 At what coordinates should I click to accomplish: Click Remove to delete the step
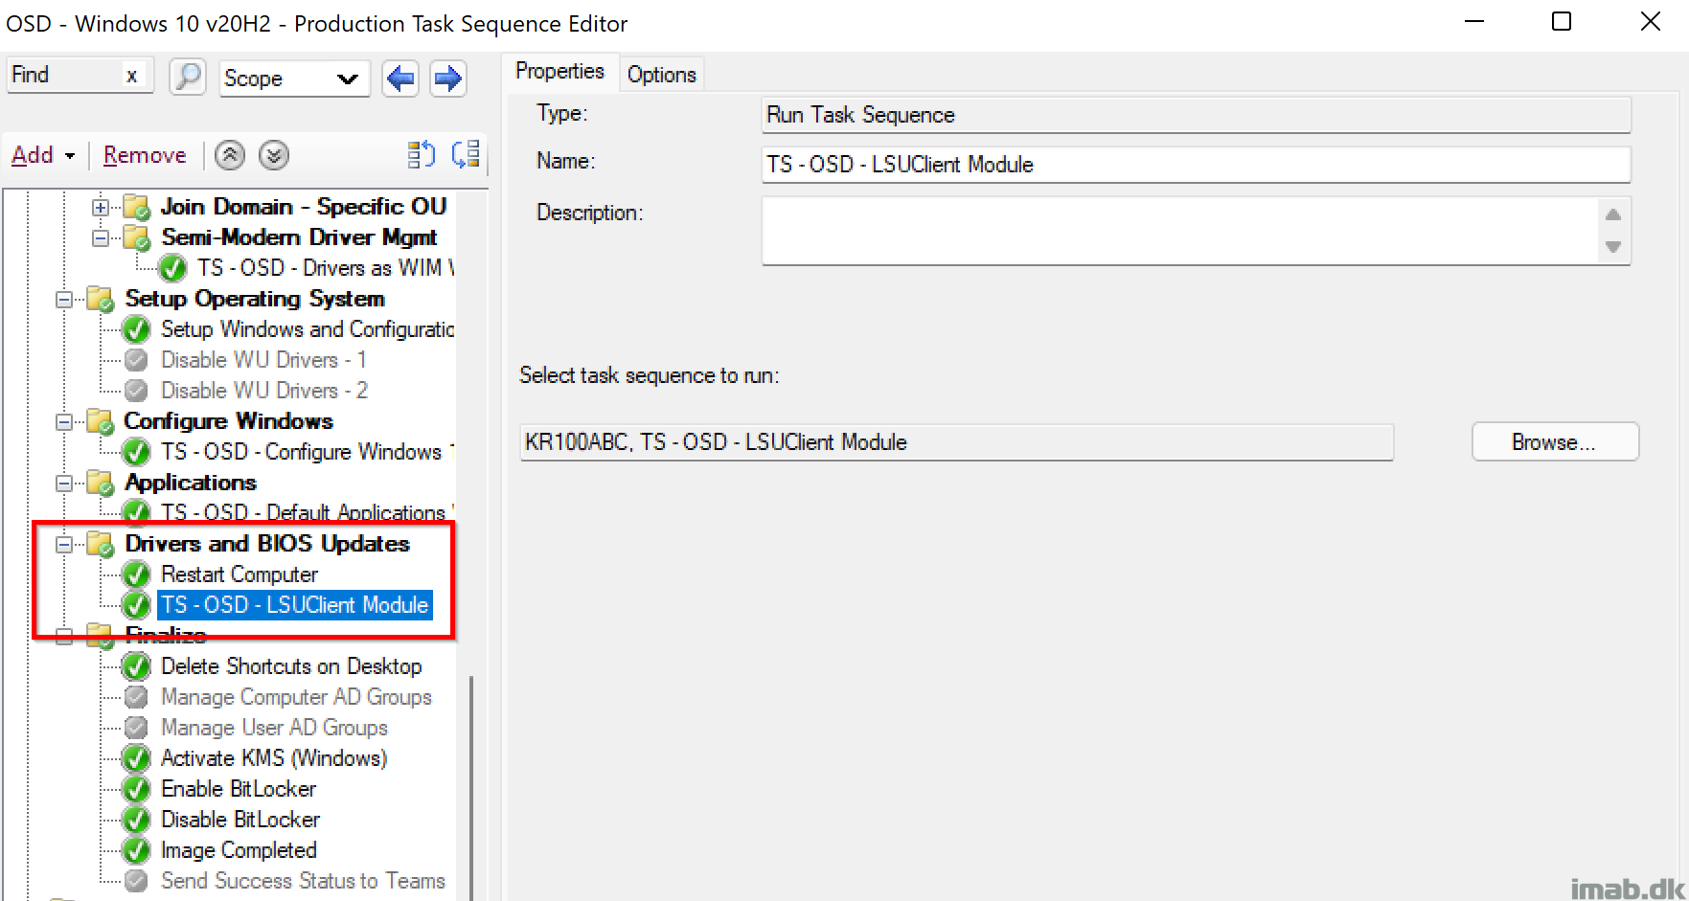click(x=145, y=155)
